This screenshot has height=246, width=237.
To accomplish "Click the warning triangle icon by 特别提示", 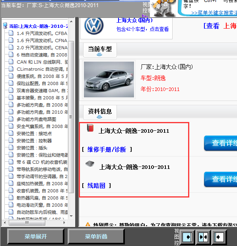I will click(x=88, y=225).
